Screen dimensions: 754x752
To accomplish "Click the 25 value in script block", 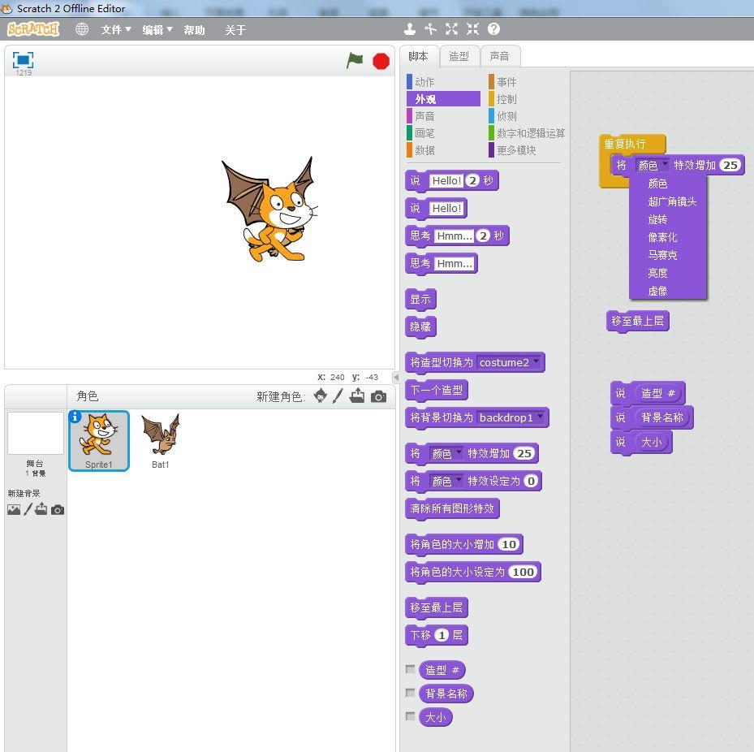I will coord(730,165).
